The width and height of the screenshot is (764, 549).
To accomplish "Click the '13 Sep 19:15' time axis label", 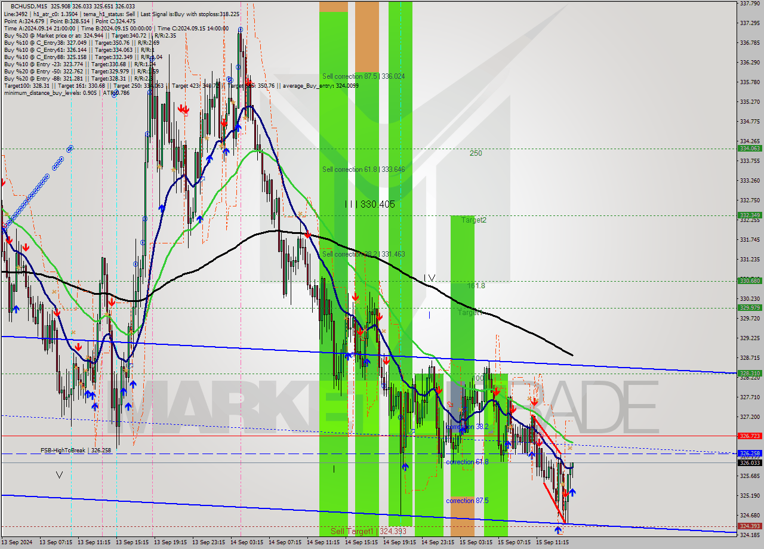I will [170, 543].
